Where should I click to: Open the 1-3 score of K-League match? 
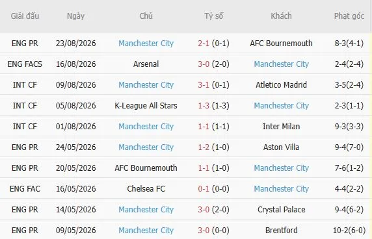point(204,106)
